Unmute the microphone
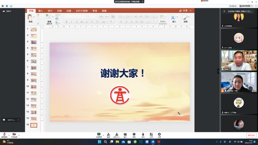The height and width of the screenshot is (145, 258). point(4,135)
